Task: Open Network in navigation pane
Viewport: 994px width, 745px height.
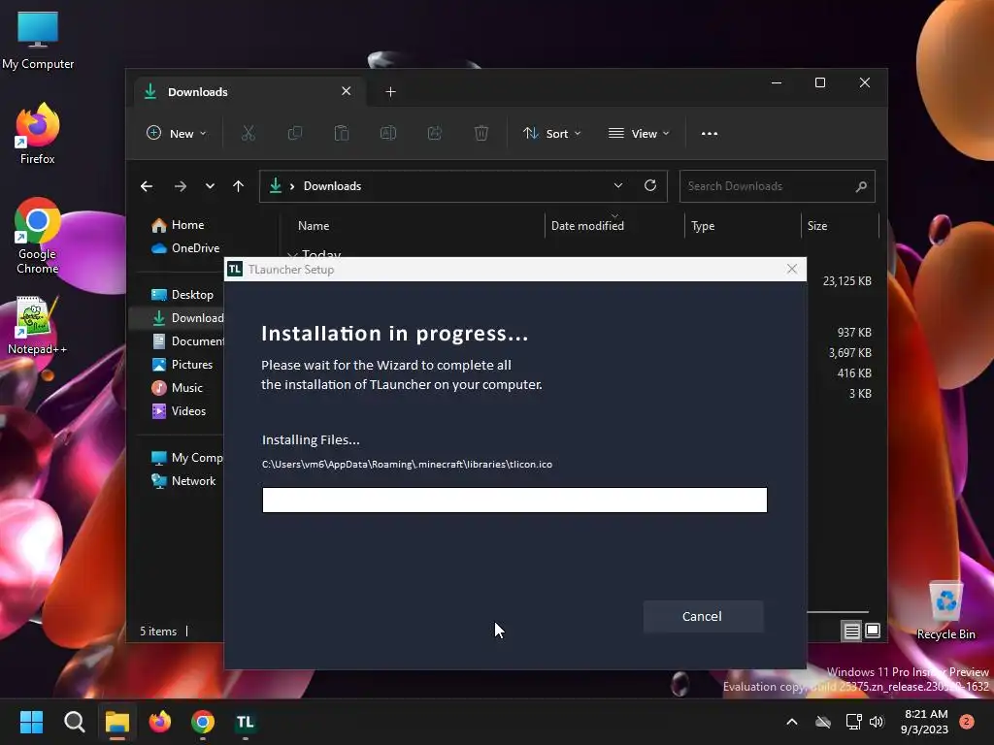Action: (x=183, y=481)
